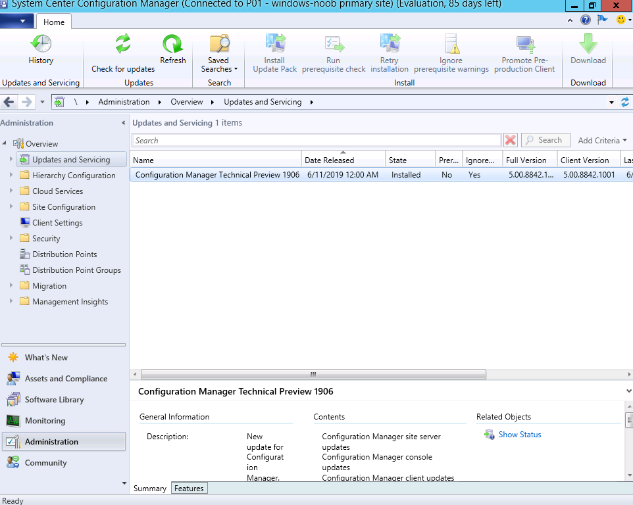Select the Migration folder
Viewport: 633px width, 505px height.
tap(49, 285)
